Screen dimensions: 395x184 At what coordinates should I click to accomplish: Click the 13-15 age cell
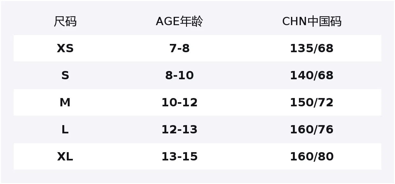[179, 157]
